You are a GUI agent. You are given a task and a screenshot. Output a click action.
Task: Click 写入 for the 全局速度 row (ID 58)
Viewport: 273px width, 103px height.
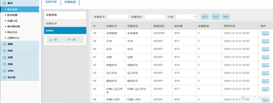[265, 34]
